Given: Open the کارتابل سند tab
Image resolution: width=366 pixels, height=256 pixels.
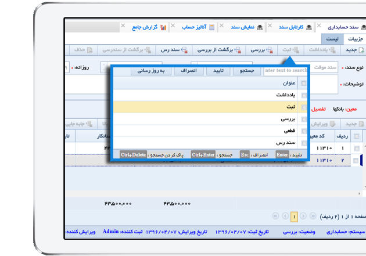Looking at the screenshot, I should click(x=291, y=27).
